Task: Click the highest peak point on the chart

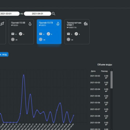Action: [24, 75]
